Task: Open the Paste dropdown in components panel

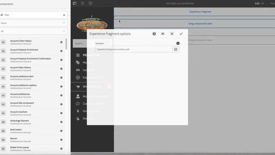Action: [x=34, y=23]
